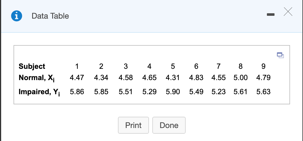The width and height of the screenshot is (303, 141).
Task: Click the 5.23 impaired value
Action: tap(218, 92)
